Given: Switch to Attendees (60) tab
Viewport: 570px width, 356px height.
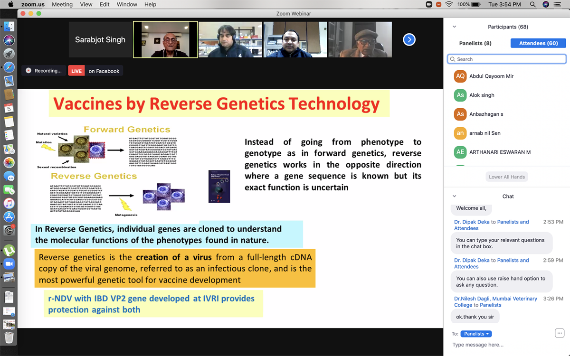Looking at the screenshot, I should [x=538, y=43].
